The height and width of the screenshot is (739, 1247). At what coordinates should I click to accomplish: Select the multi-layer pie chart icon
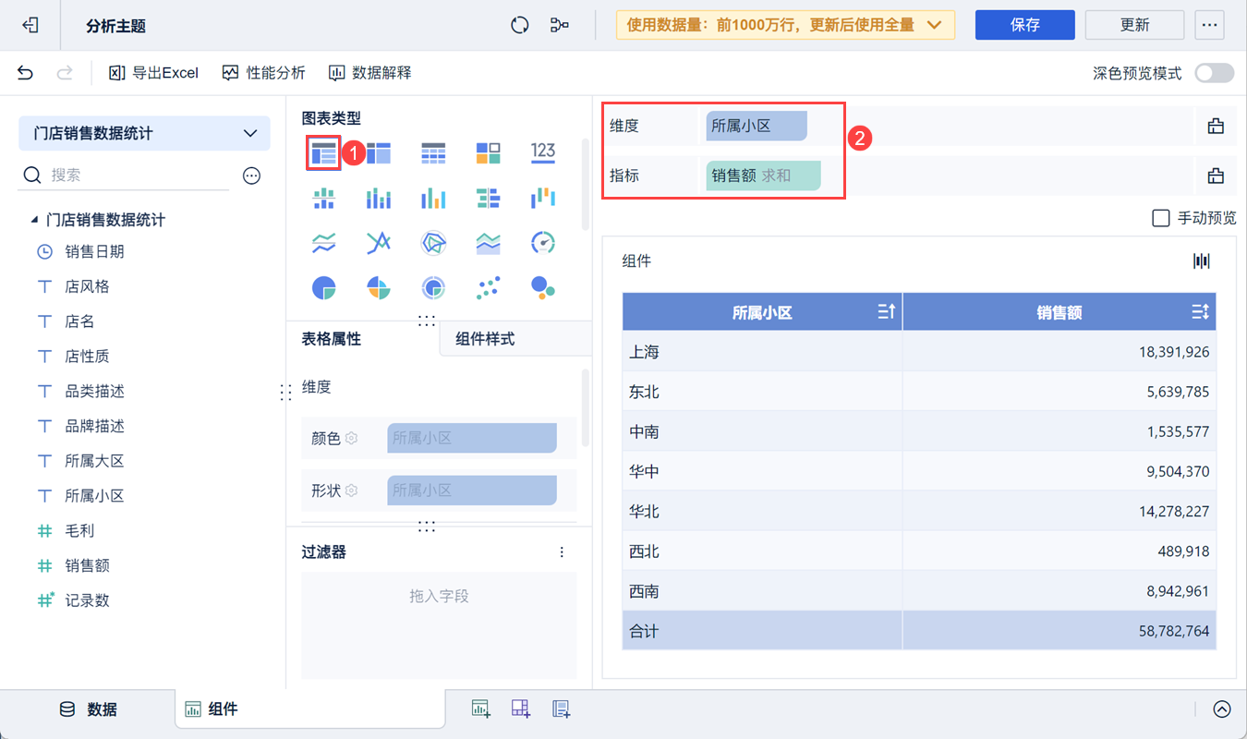point(433,288)
